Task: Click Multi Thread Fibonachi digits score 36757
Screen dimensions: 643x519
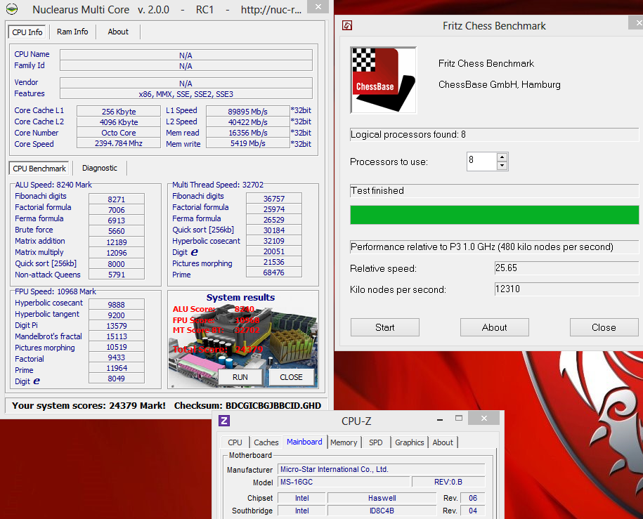Action: click(x=274, y=199)
